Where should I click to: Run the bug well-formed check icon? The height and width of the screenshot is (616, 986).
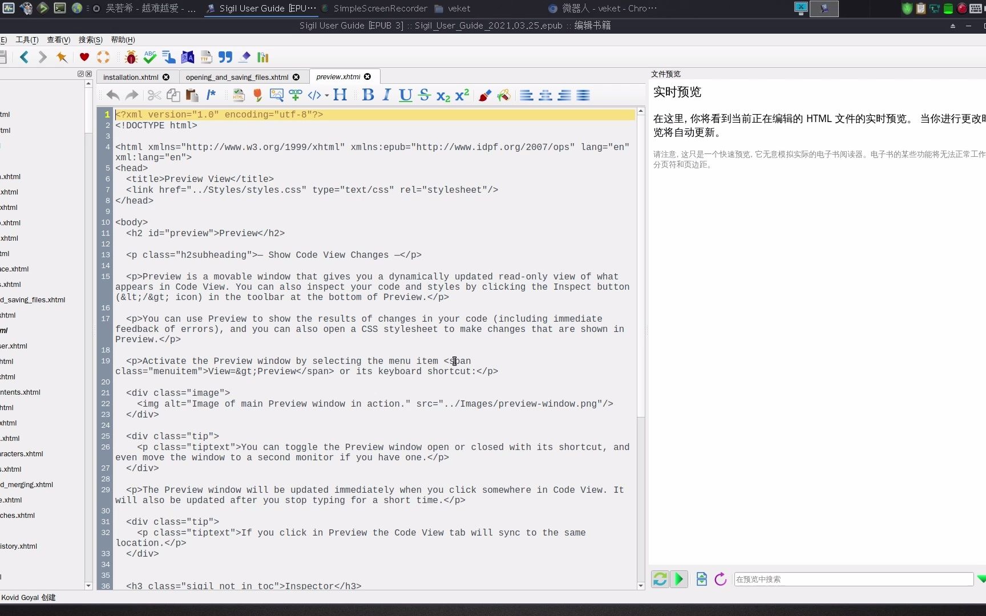[x=131, y=57]
